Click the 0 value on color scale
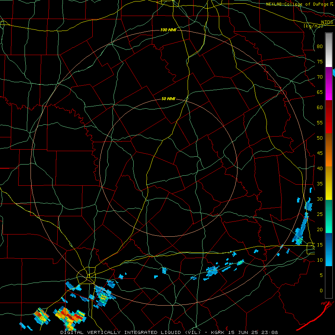The image size is (335, 335). point(321,291)
